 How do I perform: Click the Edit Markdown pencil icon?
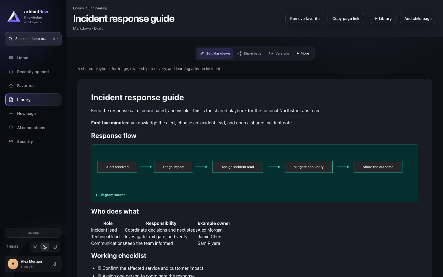(x=202, y=54)
